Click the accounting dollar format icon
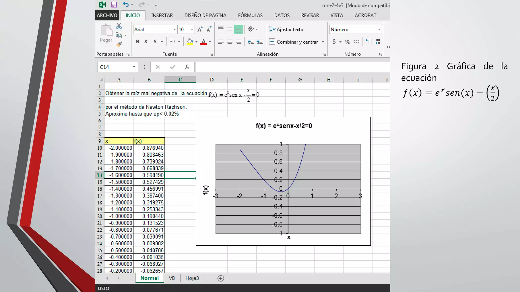This screenshot has height=292, width=520. click(x=334, y=42)
